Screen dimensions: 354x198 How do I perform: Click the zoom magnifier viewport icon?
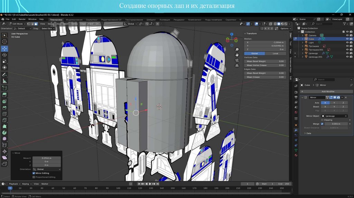click(x=237, y=49)
